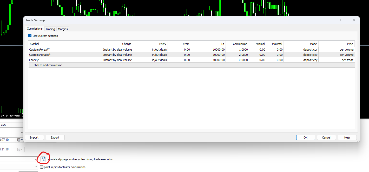Screen dimensions: 369x172
Task: Click the Cancel button
Action: (326, 137)
